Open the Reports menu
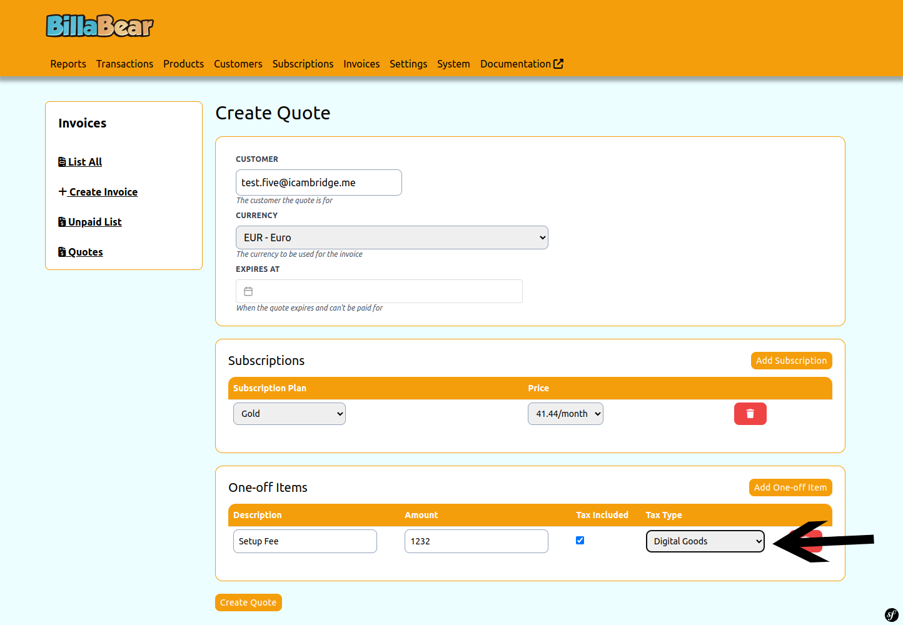The height and width of the screenshot is (625, 903). pyautogui.click(x=68, y=64)
